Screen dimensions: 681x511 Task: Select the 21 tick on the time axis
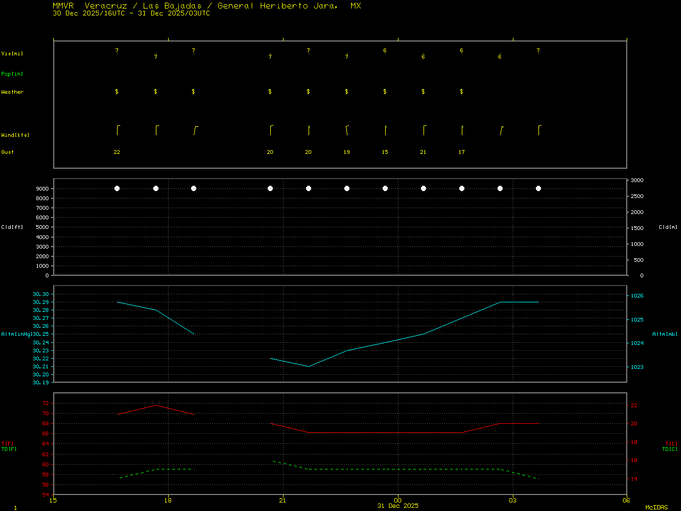pos(283,500)
